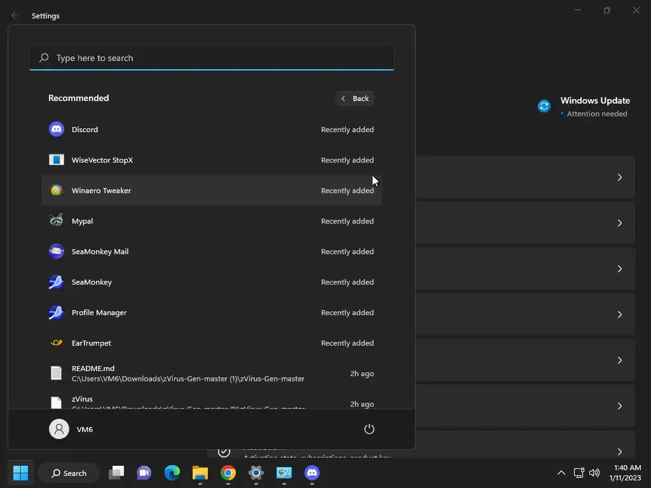Screen dimensions: 651x488
Task: Open power options button
Action: coord(369,429)
